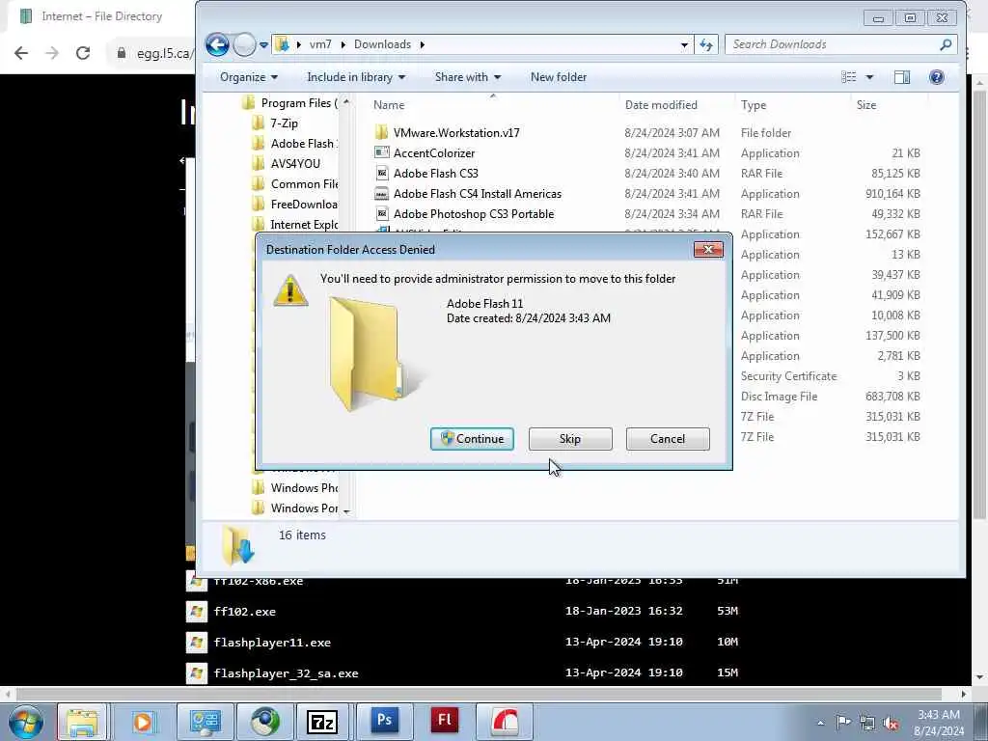Click the Skip button
988x741 pixels.
569,439
